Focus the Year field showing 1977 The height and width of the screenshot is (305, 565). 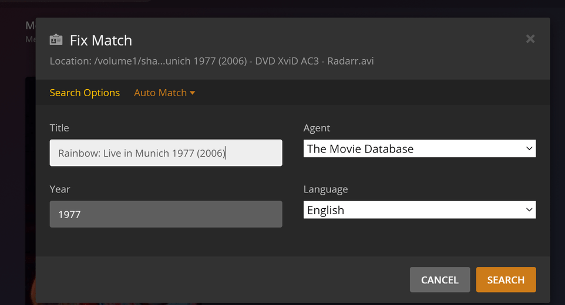point(166,214)
